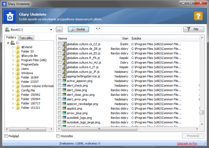Expand the System Volume Information node
This screenshot has height=148, width=209.
13,86
